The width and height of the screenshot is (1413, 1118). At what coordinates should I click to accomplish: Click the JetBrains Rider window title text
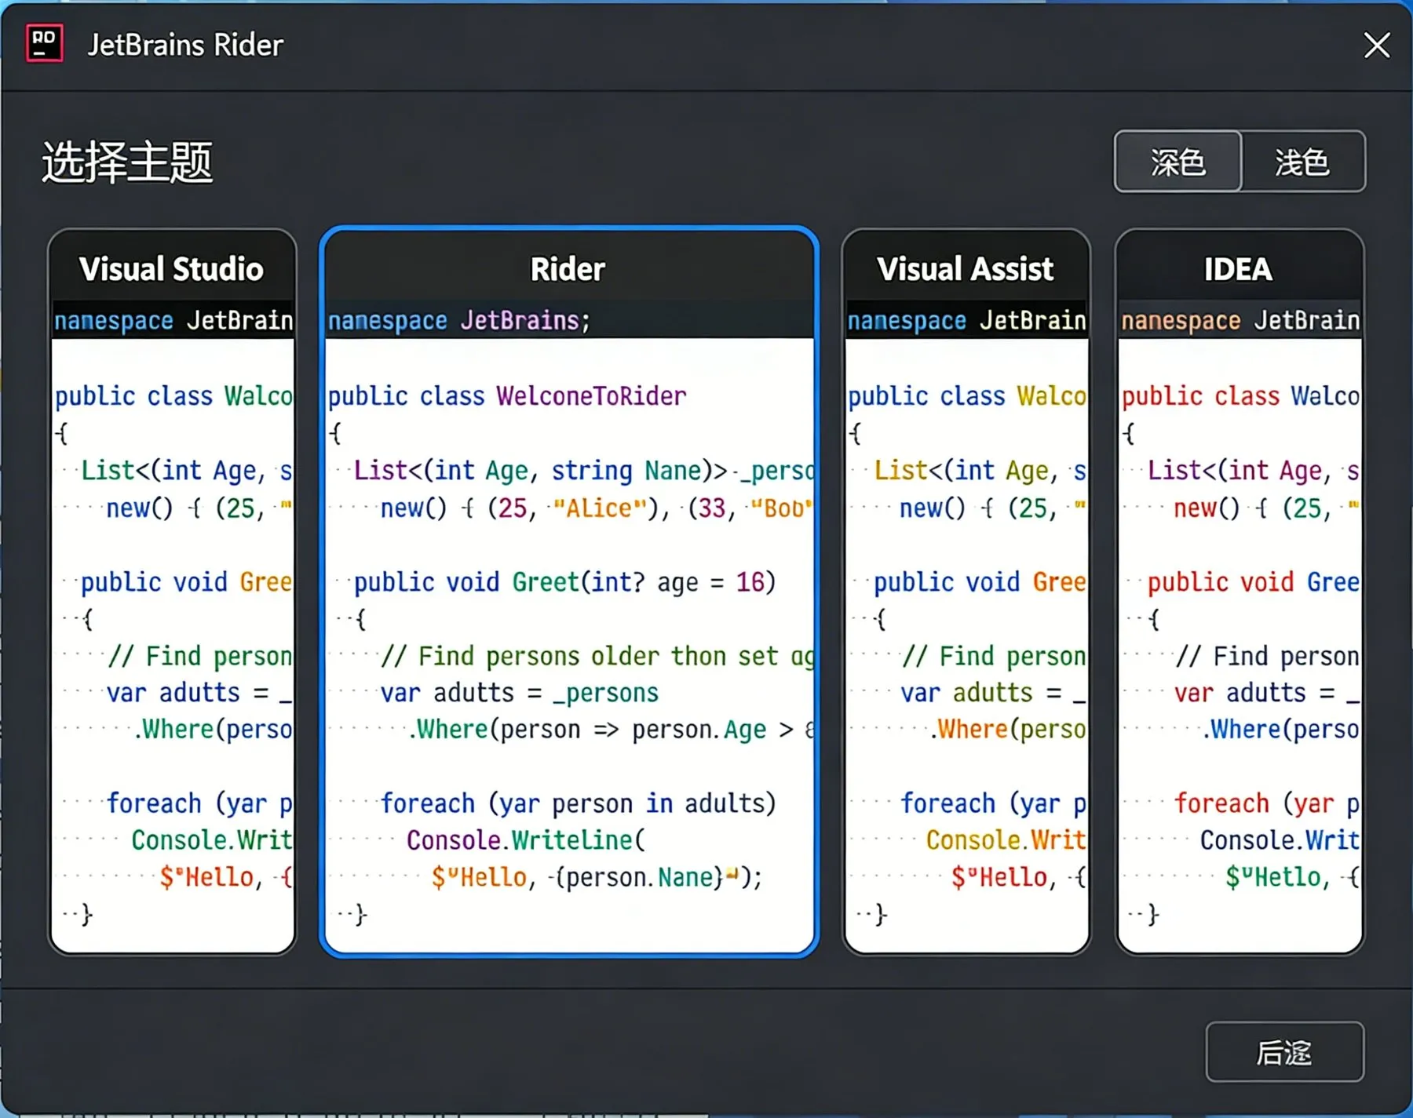pos(185,45)
